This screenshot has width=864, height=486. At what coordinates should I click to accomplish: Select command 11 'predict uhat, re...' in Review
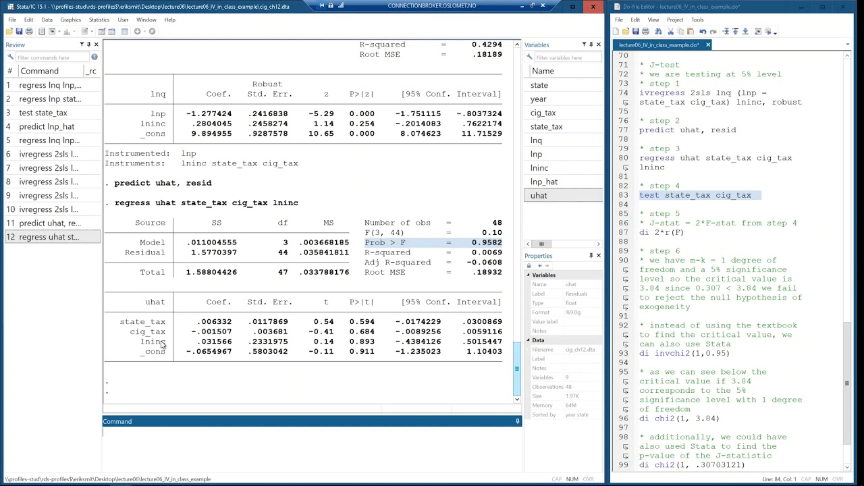coord(52,223)
